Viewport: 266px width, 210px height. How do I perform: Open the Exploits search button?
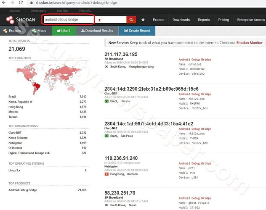13,31
